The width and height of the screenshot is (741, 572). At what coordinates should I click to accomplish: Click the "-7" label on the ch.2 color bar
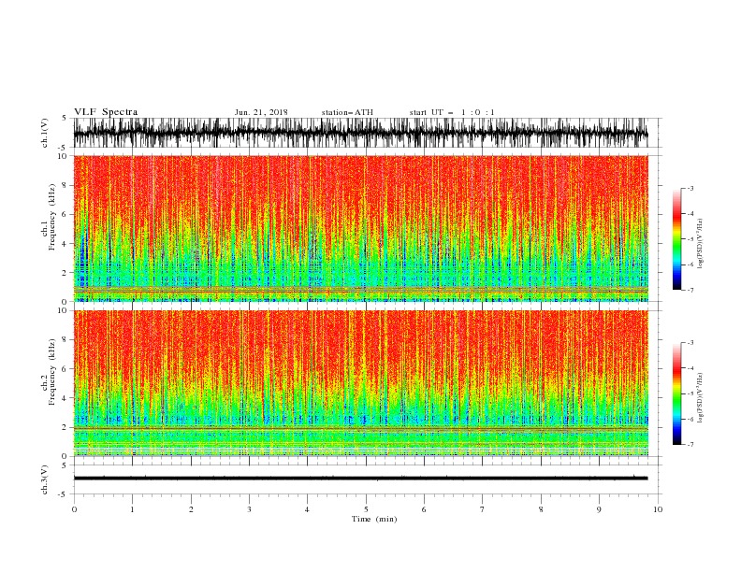click(690, 445)
